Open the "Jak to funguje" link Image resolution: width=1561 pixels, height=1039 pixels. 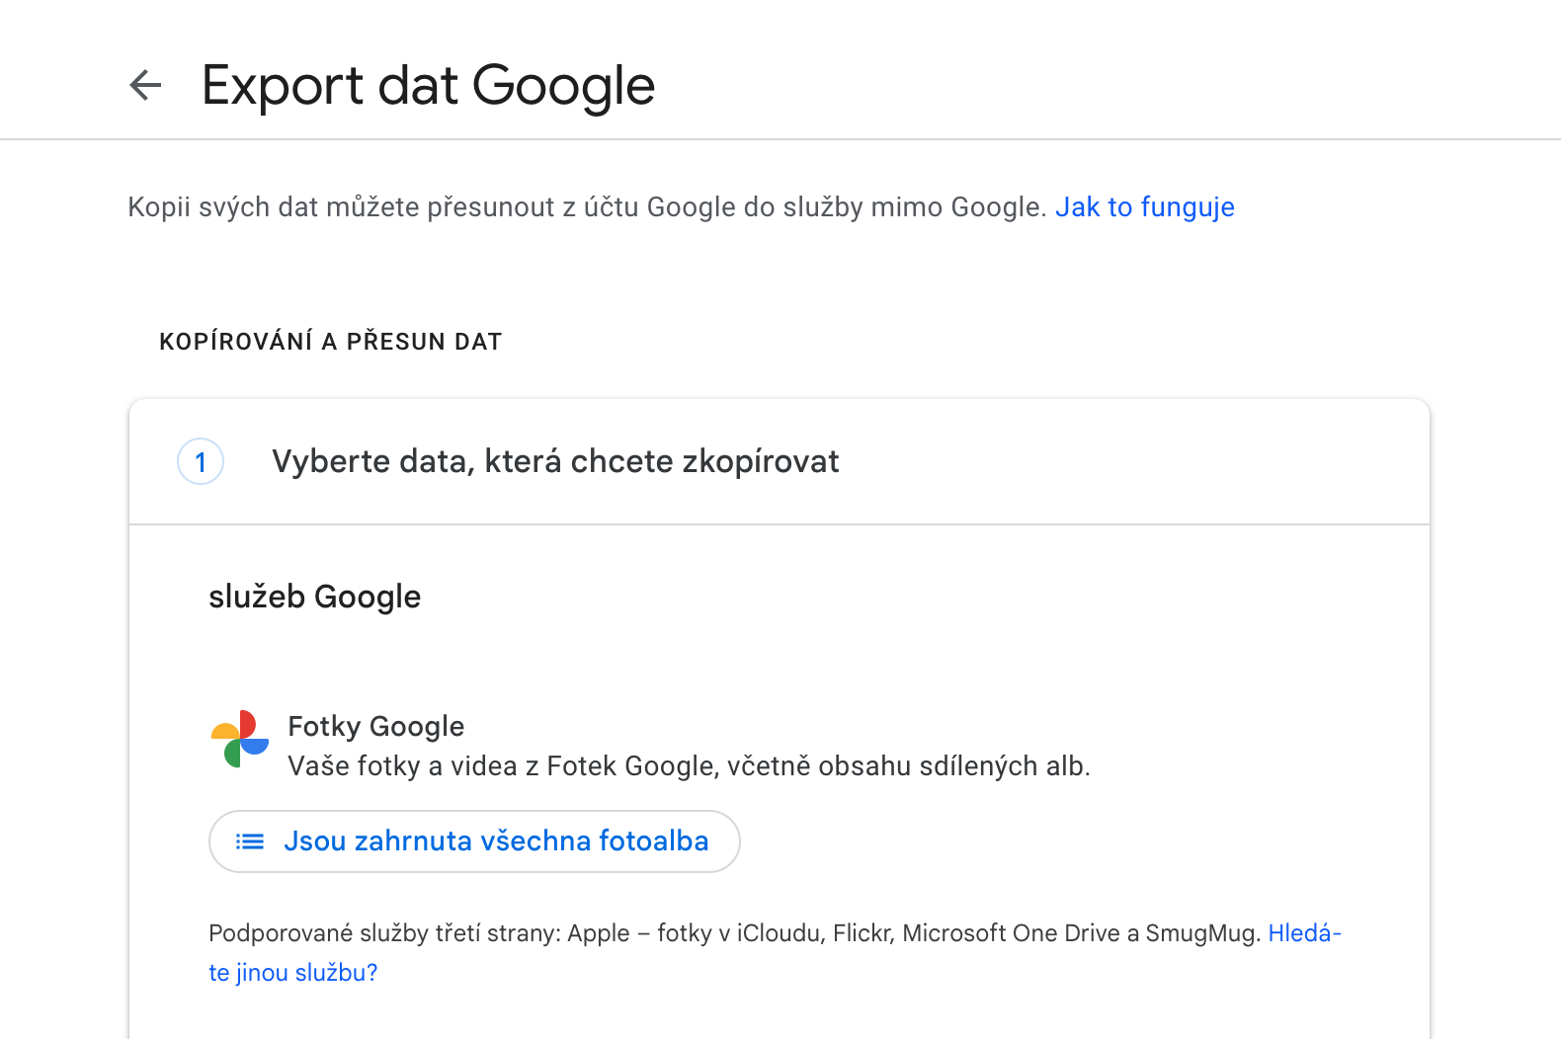tap(1144, 207)
